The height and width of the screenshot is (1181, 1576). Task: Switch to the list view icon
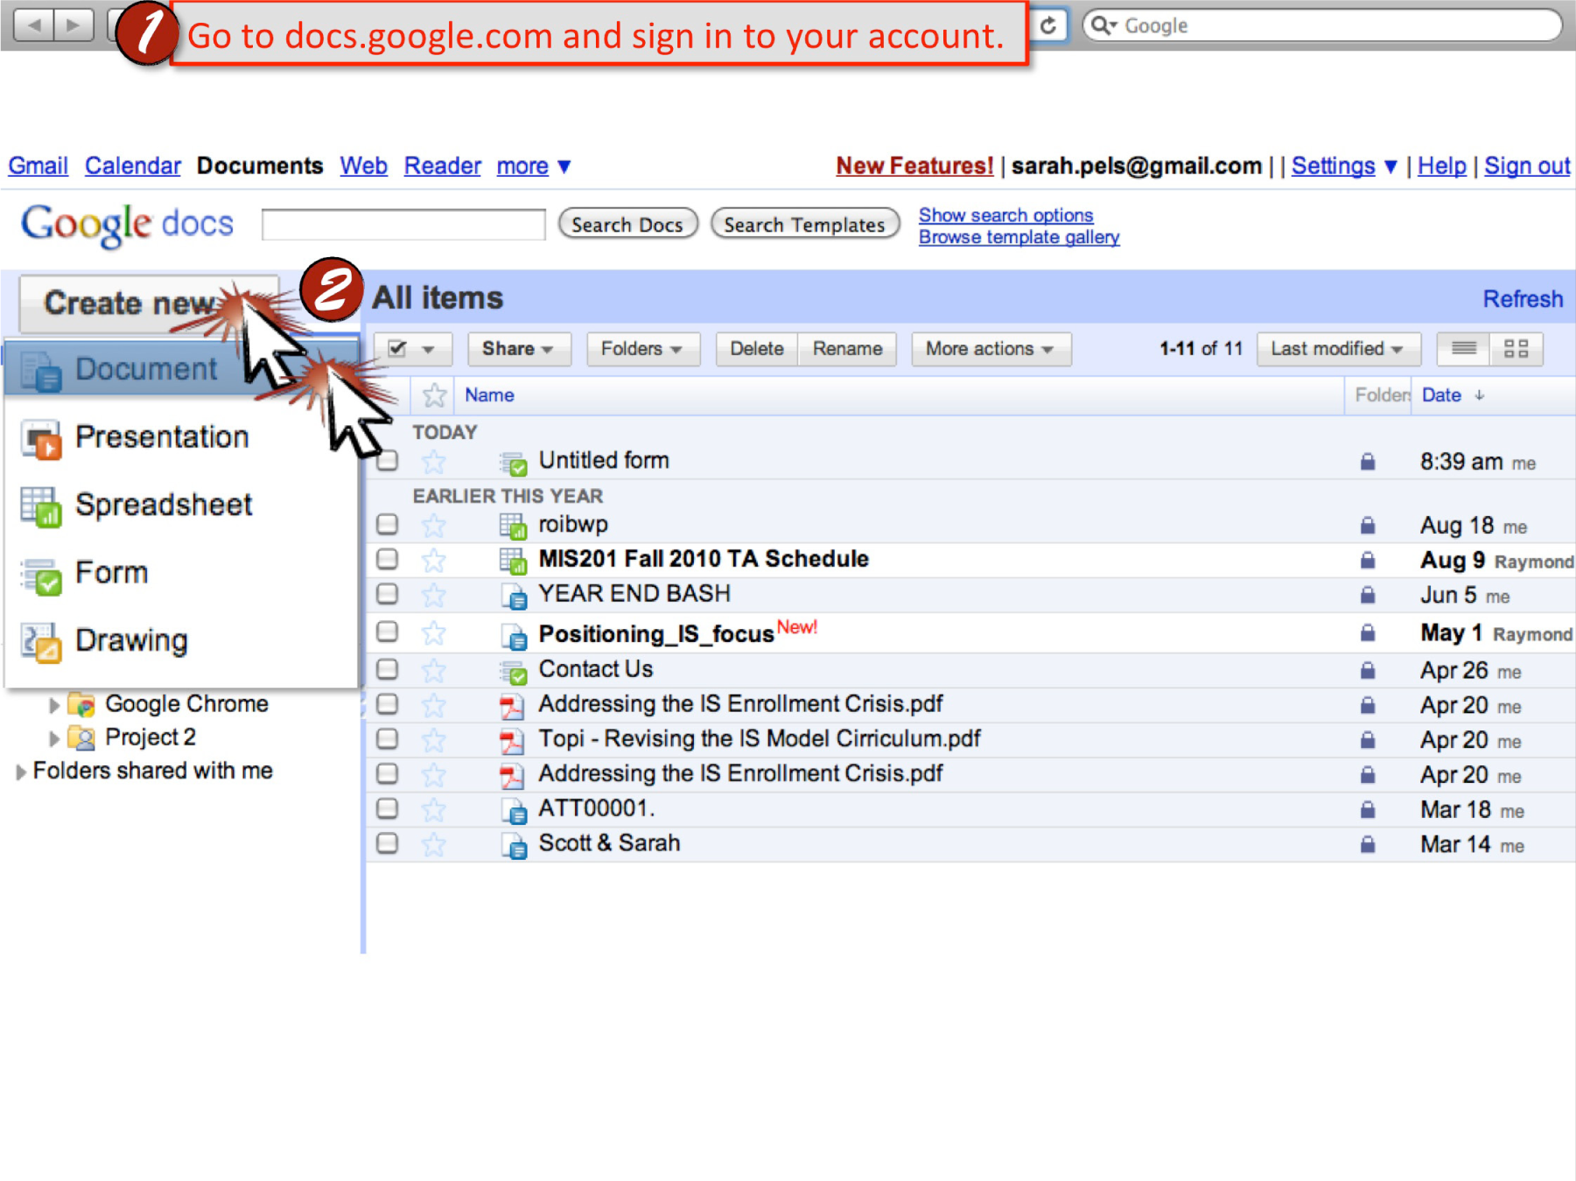coord(1464,349)
